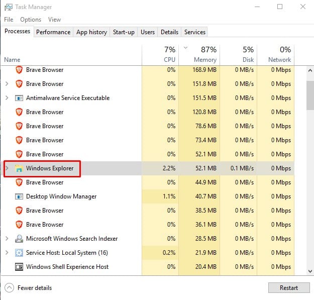Viewport: 314px width, 300px height.
Task: Maximize the Task Manager window
Action: click(x=280, y=7)
